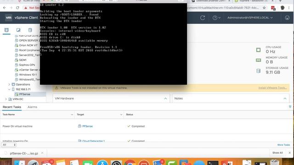Click the browser address bar URL

point(223,8)
